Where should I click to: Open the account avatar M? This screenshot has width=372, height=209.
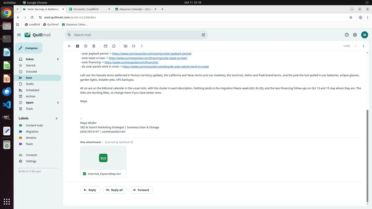364,35
